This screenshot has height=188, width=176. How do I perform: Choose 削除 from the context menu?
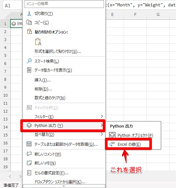coord(43,89)
